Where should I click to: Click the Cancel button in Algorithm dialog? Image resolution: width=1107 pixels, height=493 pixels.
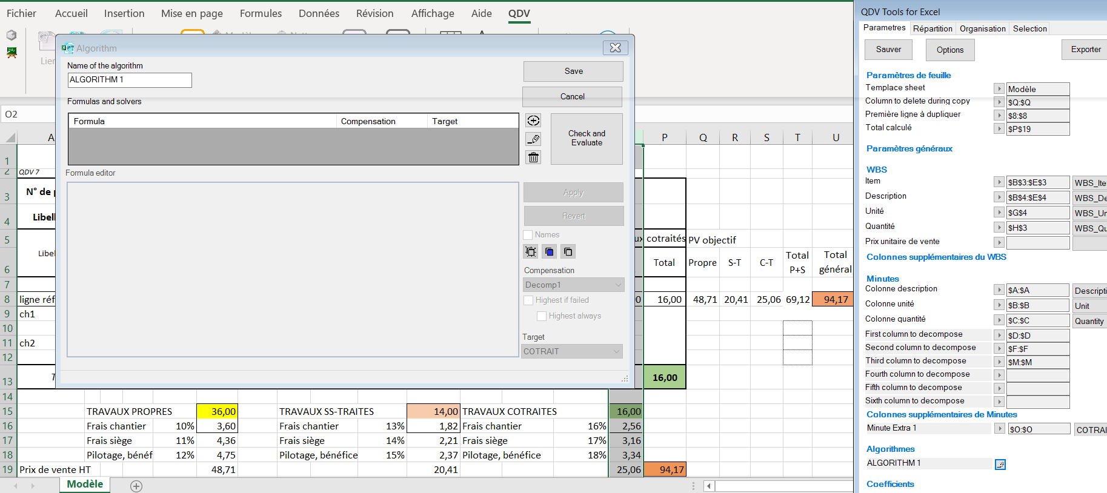tap(572, 97)
